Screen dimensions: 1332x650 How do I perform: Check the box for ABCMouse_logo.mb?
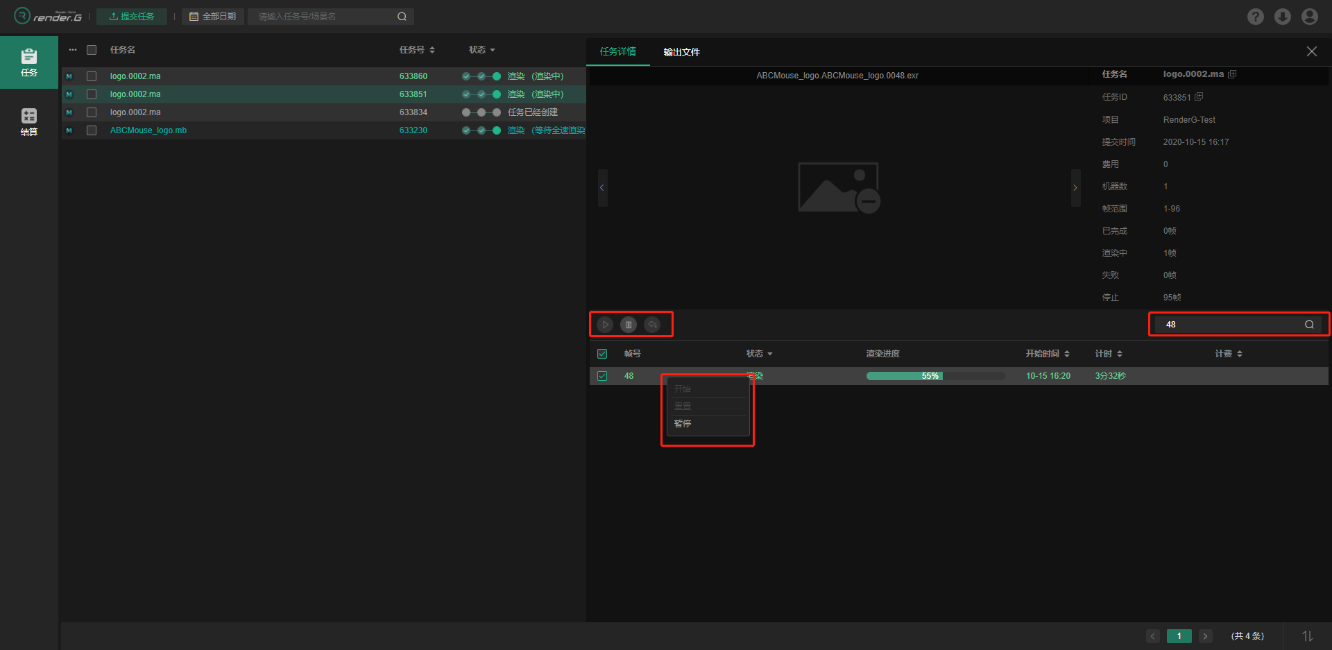pos(92,130)
